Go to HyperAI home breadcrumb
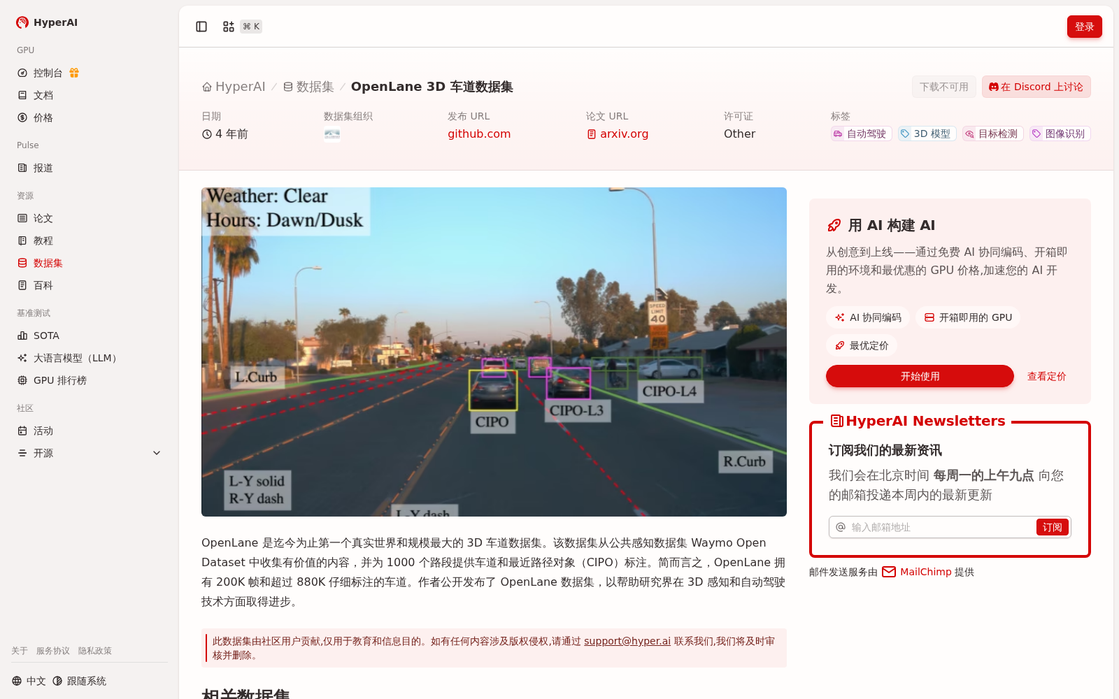The width and height of the screenshot is (1119, 699). [x=234, y=87]
